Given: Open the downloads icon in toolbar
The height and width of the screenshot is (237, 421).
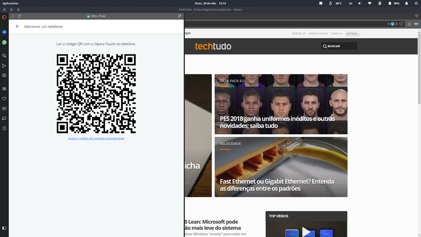Looking at the screenshot, I should click(409, 24).
